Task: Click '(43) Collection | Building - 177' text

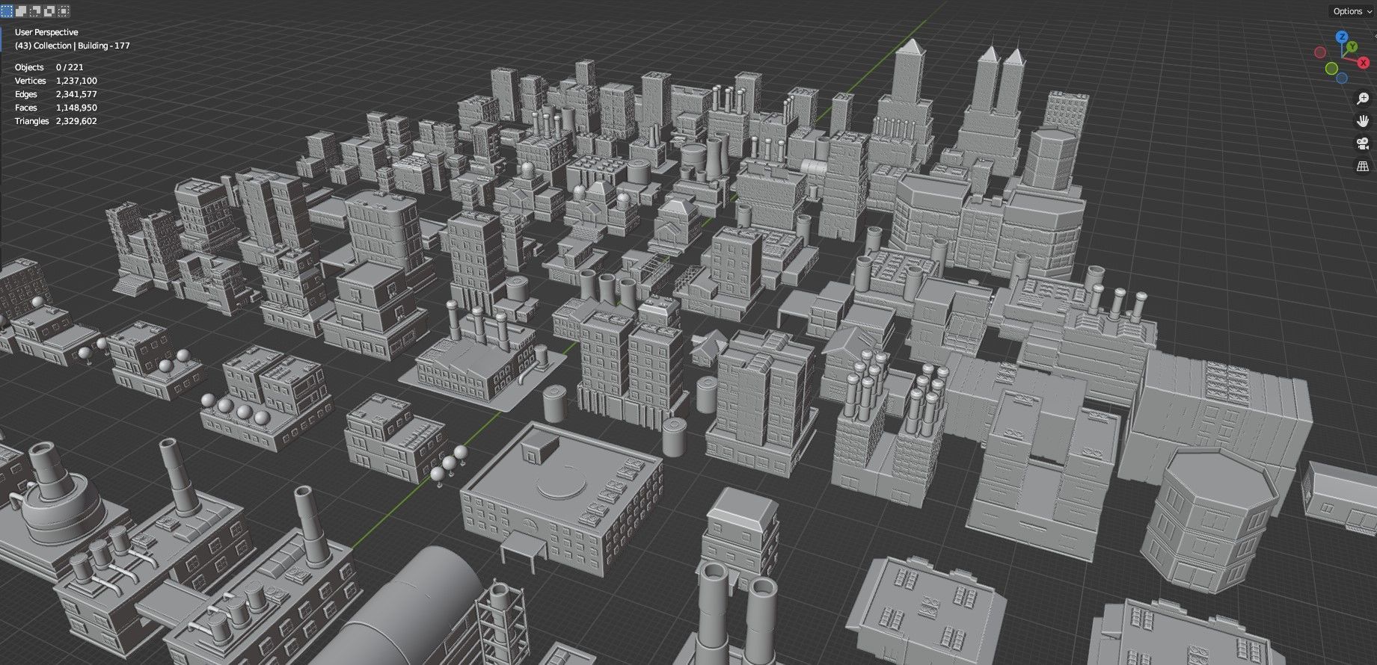Action: pos(73,46)
